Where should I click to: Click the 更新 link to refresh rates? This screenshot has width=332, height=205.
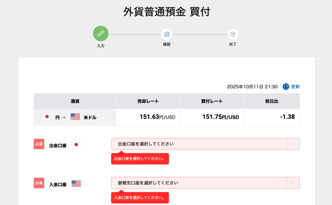coord(291,87)
